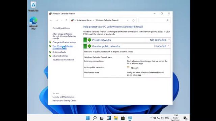Show hidden system tray icons
The image size is (216, 121).
tap(151, 118)
